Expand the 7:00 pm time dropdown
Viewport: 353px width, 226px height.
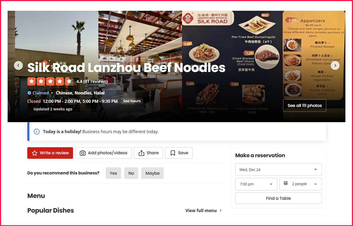[x=256, y=184]
